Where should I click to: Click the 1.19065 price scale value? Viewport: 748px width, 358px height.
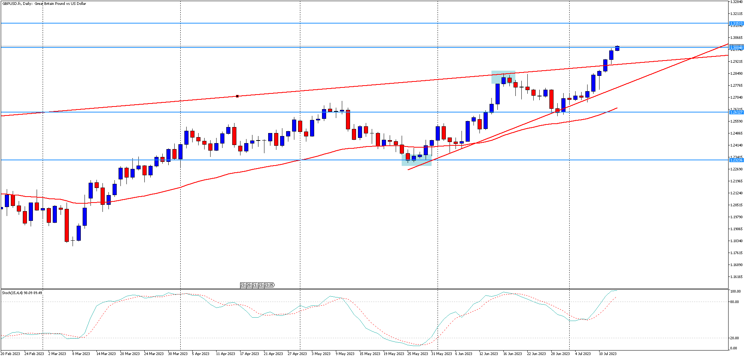[736, 229]
